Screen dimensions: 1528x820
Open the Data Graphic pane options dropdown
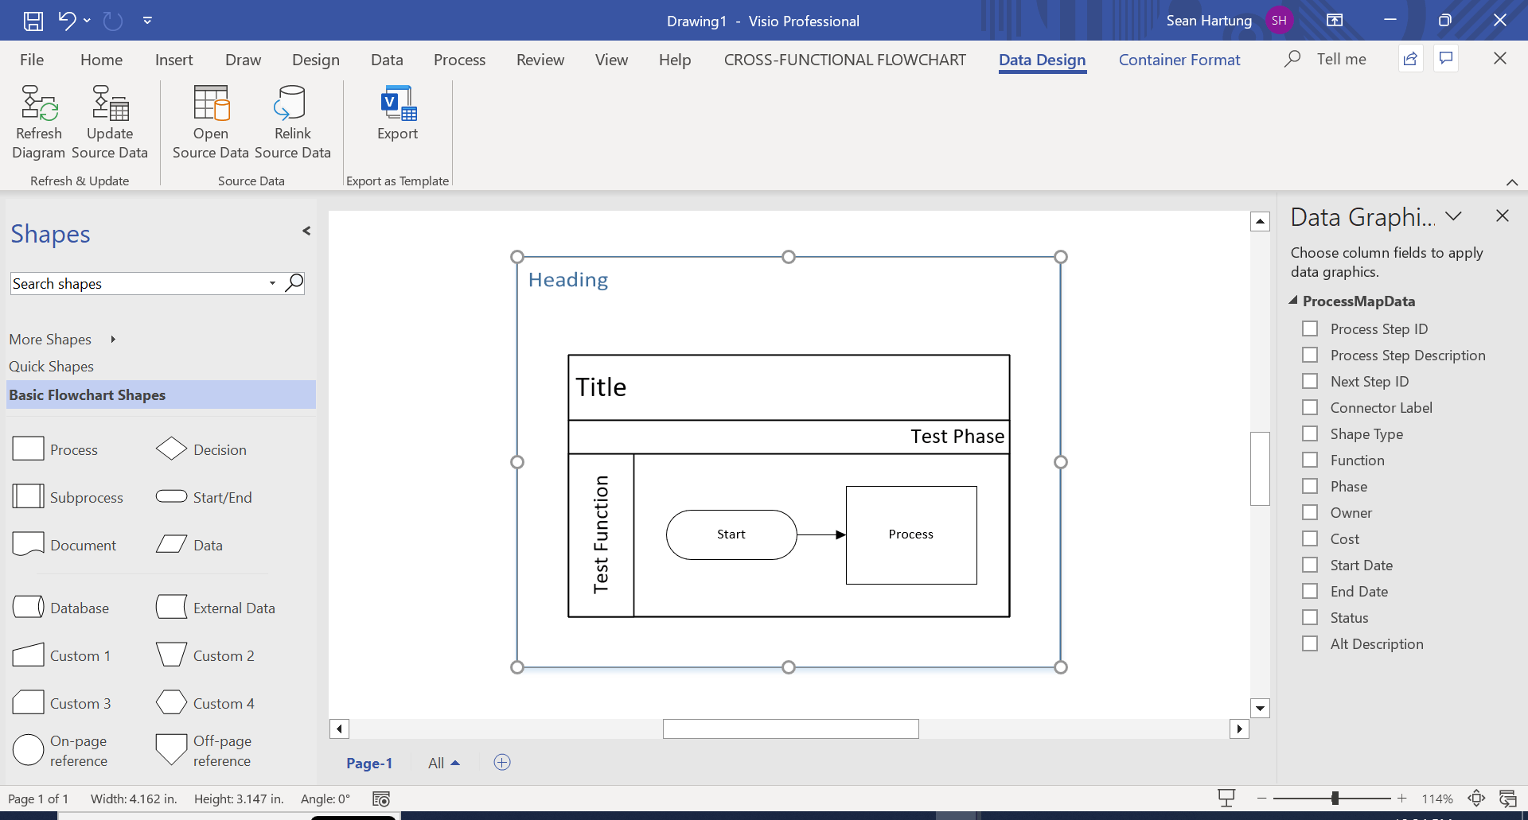click(x=1453, y=216)
